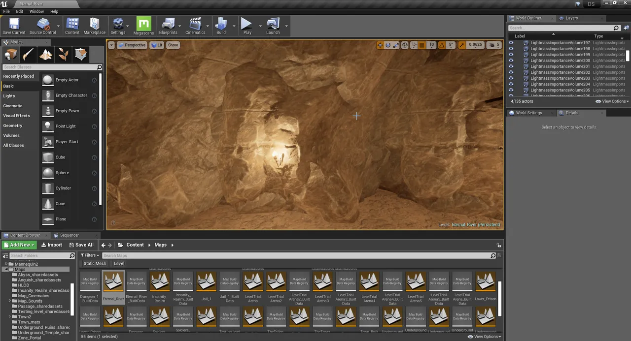Toggle the sources panel icon beside Search Folders
The image size is (631, 341).
(x=6, y=255)
